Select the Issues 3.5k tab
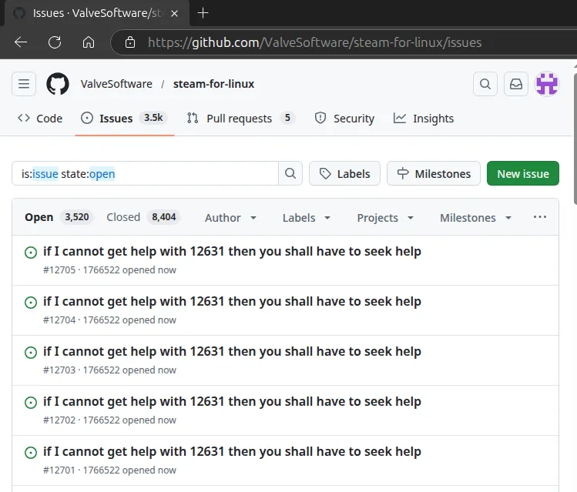 click(x=124, y=119)
